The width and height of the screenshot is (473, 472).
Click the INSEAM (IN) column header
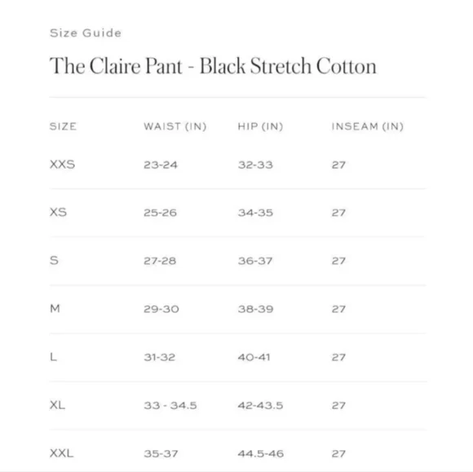point(368,126)
